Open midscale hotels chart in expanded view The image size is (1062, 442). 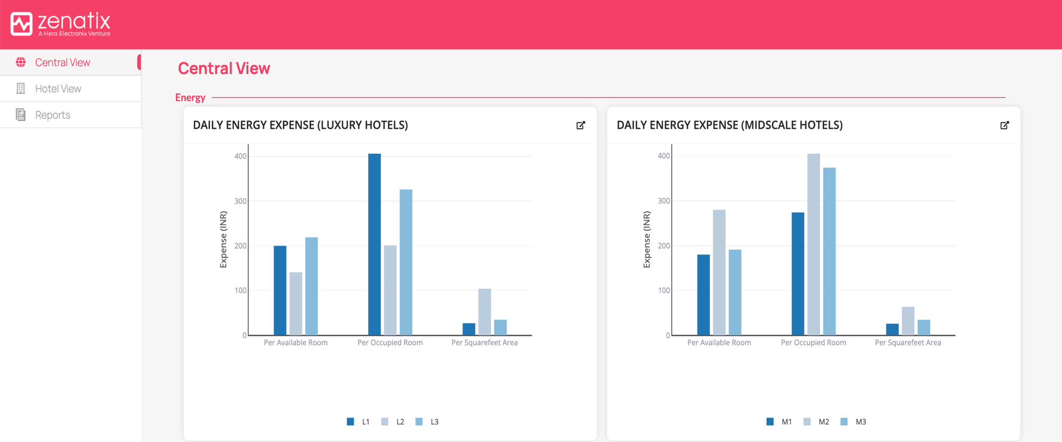tap(1005, 125)
